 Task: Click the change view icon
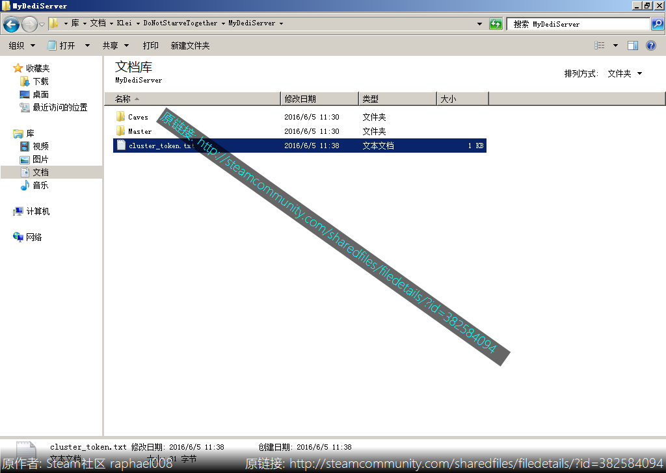tap(599, 45)
